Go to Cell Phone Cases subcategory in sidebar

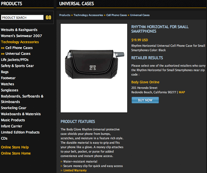coord(19,48)
